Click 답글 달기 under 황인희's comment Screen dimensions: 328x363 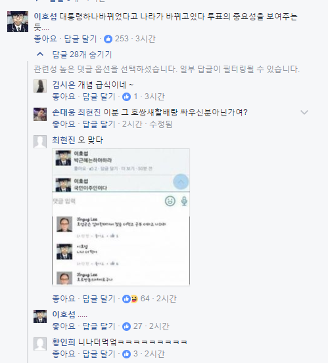[99, 354]
